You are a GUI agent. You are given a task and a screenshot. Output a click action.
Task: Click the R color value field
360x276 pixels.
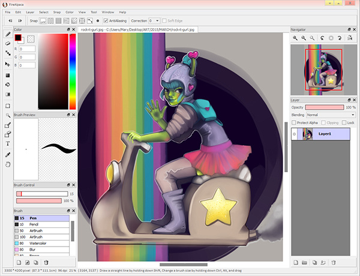tap(27, 49)
